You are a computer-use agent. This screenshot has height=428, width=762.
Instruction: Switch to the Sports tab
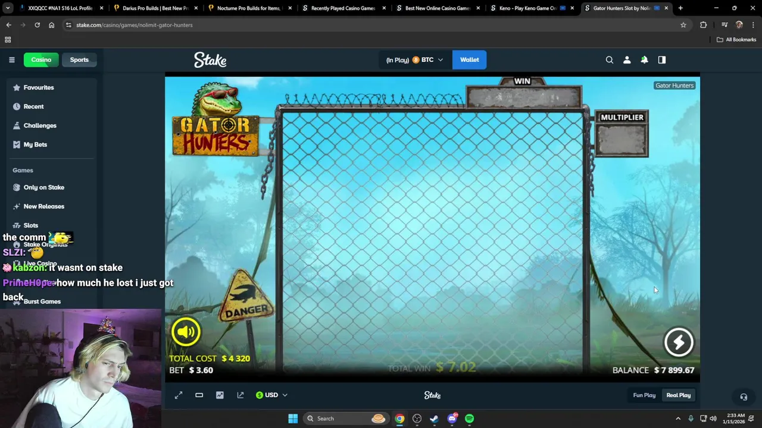click(x=79, y=59)
